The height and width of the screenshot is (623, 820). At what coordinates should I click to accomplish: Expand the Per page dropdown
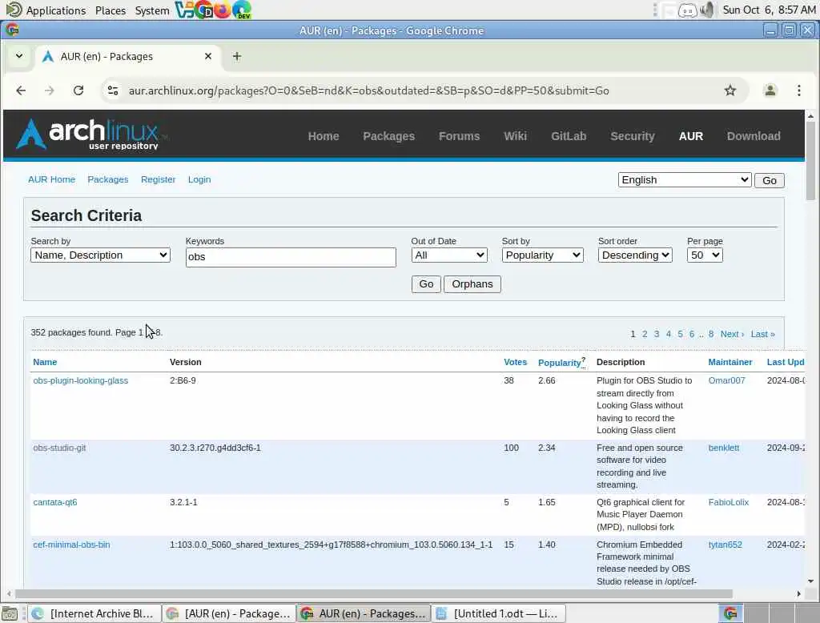coord(705,255)
